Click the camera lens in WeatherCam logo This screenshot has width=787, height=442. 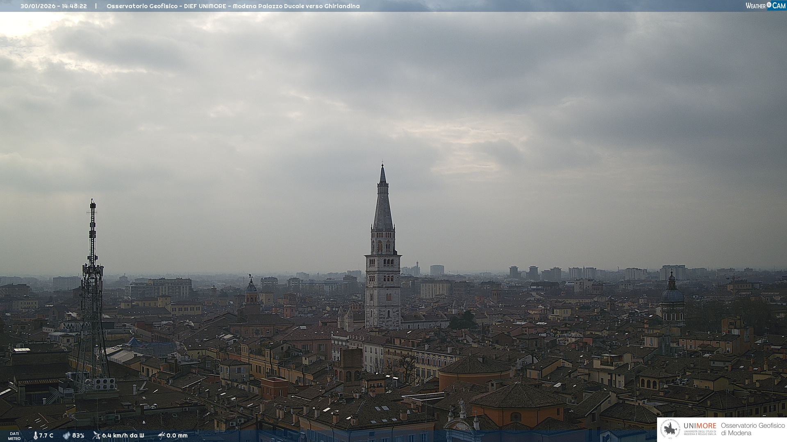coord(769,5)
